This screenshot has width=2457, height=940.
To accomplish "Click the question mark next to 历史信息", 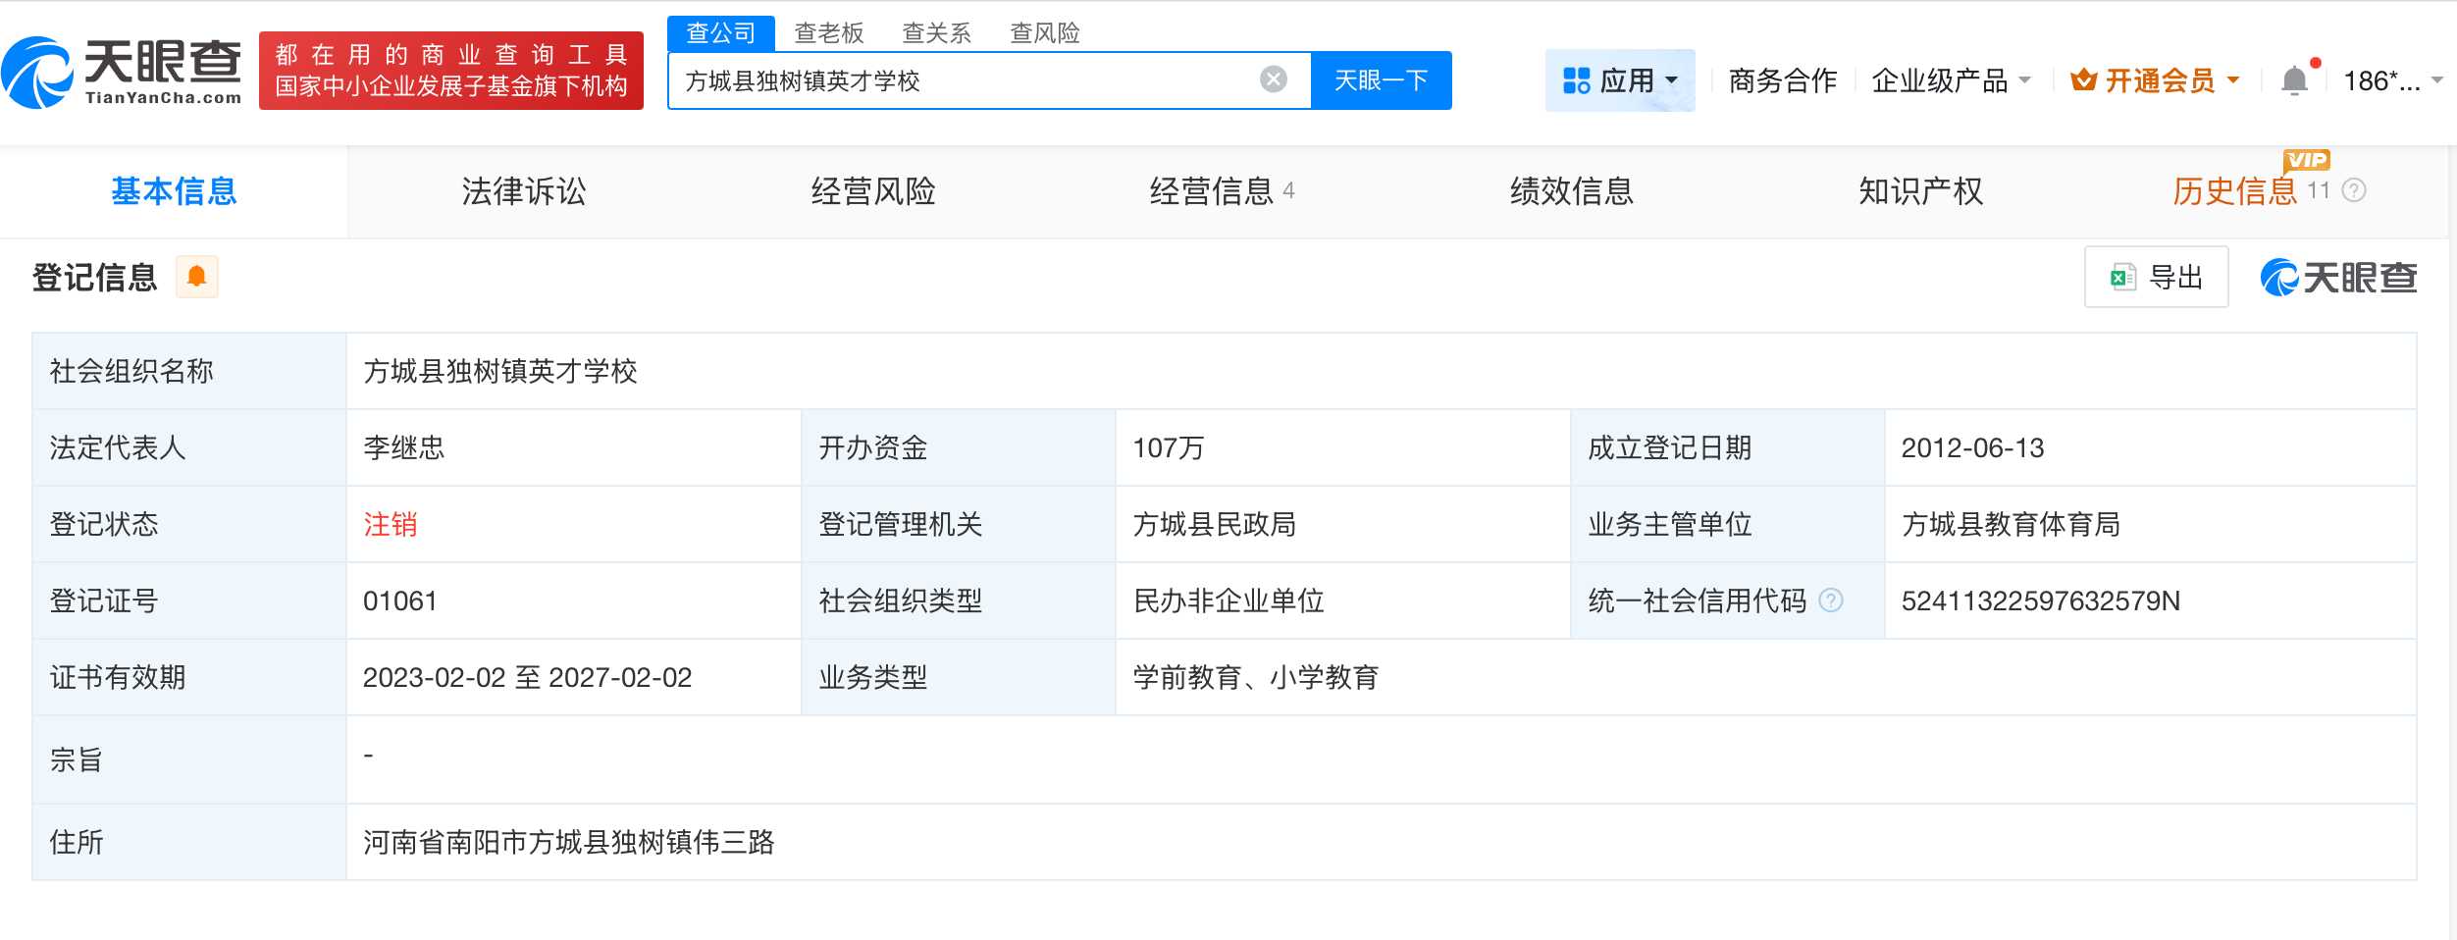I will pos(2356,192).
